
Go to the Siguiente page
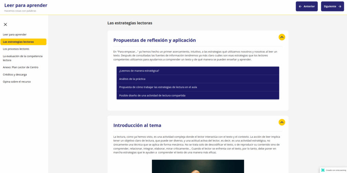(x=332, y=6)
